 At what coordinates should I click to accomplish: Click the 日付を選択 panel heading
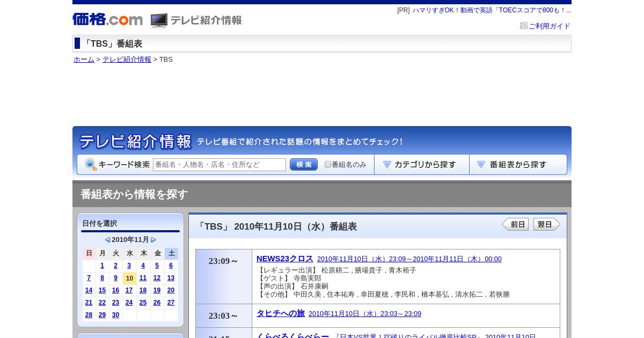coord(100,224)
